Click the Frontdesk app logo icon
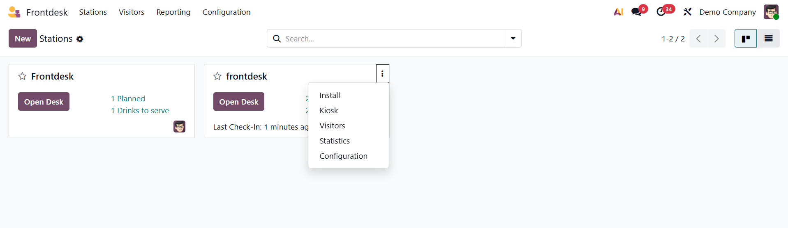This screenshot has height=228, width=788. [14, 12]
